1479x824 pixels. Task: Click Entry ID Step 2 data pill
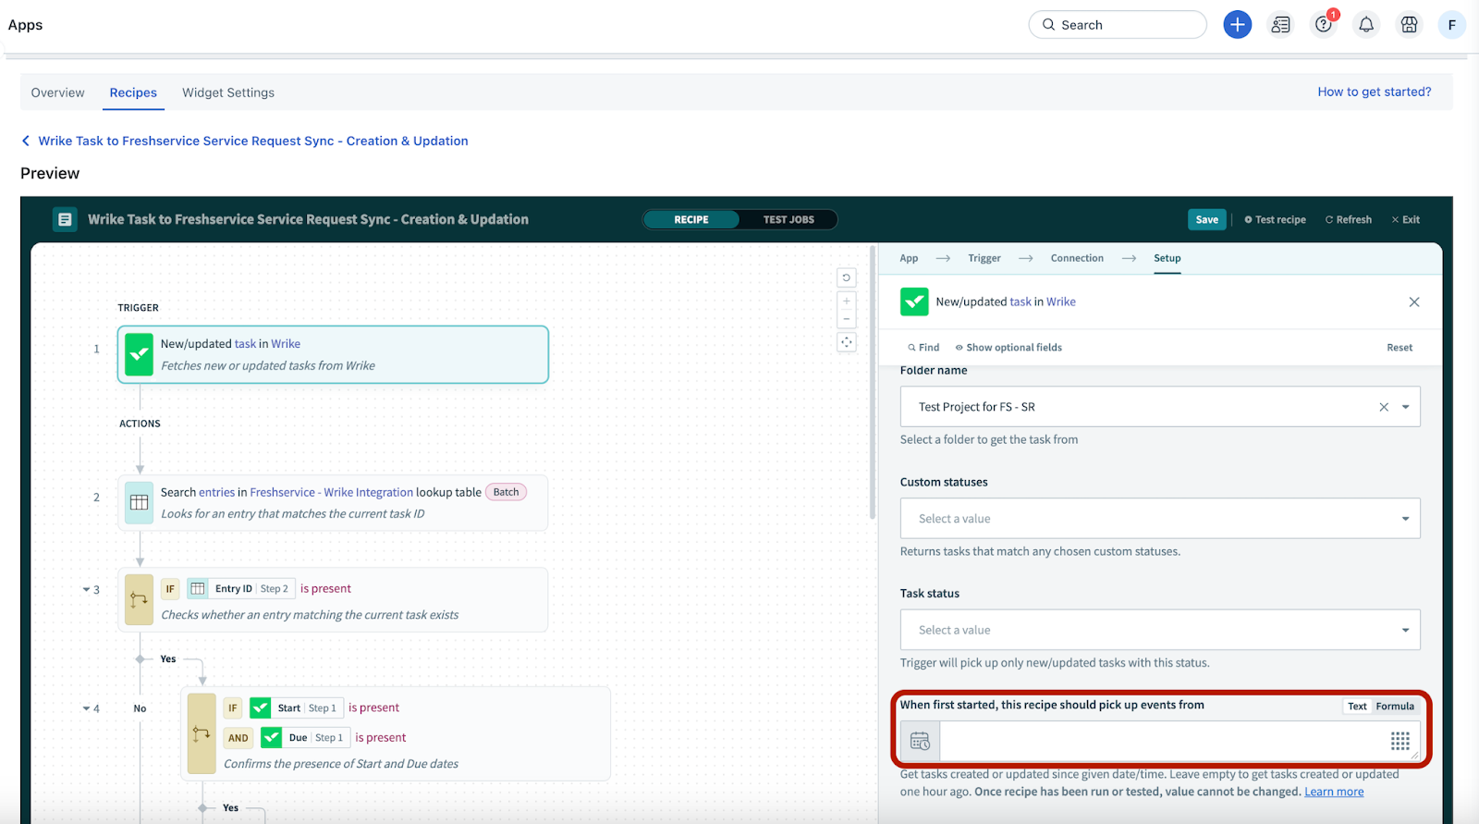(241, 589)
